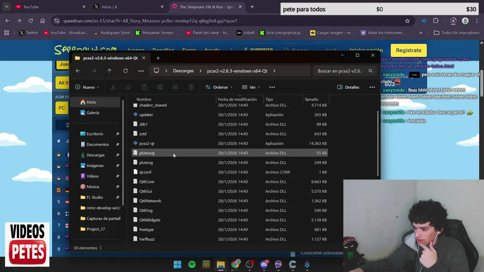Image resolution: width=484 pixels, height=272 pixels.
Task: Show additional address bar locations ellipsis
Action: (x=141, y=71)
